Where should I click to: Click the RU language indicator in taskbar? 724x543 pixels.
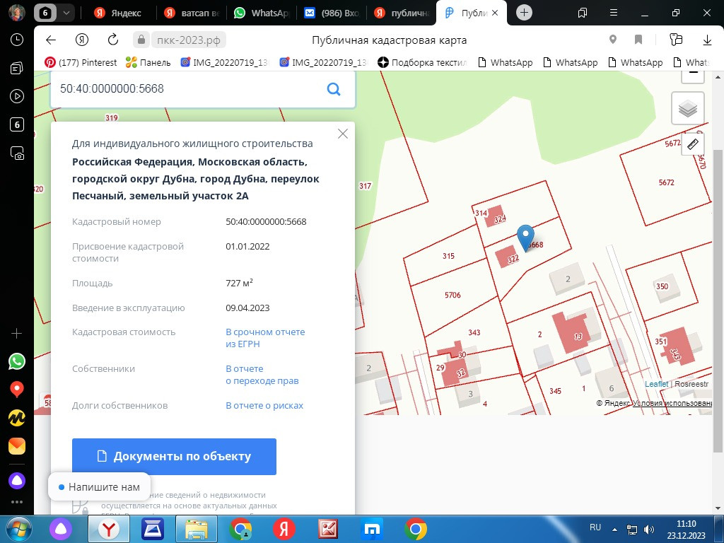click(595, 527)
